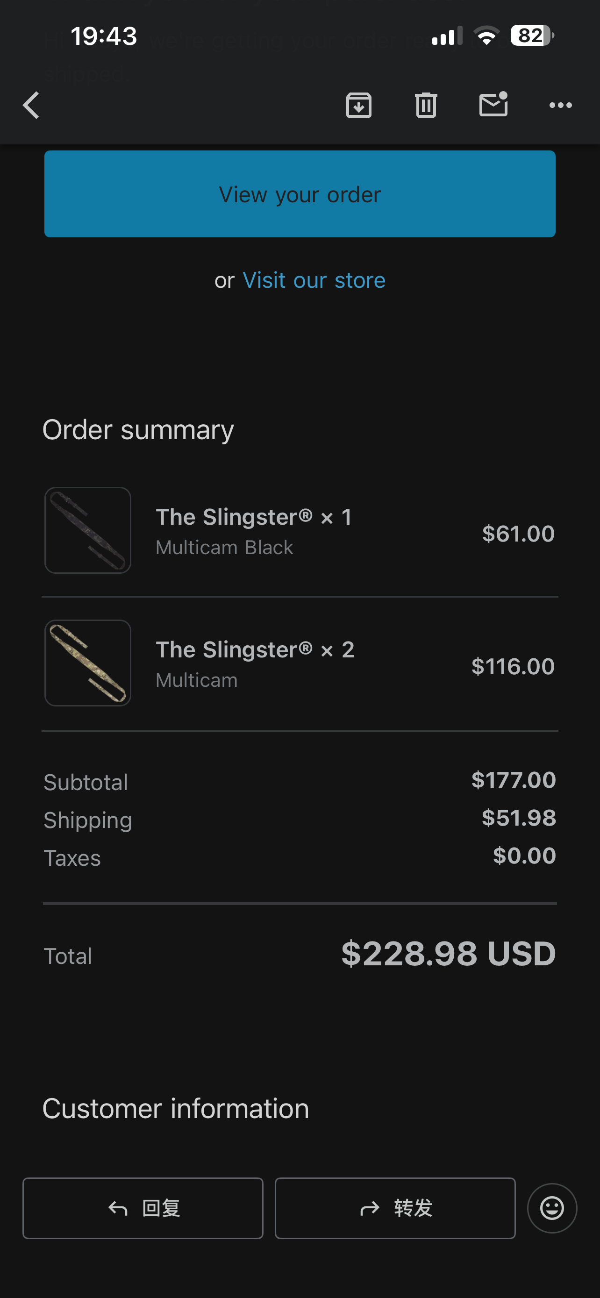The width and height of the screenshot is (600, 1298).
Task: Open Multicam Black Slingster product thumbnail
Action: pyautogui.click(x=88, y=530)
